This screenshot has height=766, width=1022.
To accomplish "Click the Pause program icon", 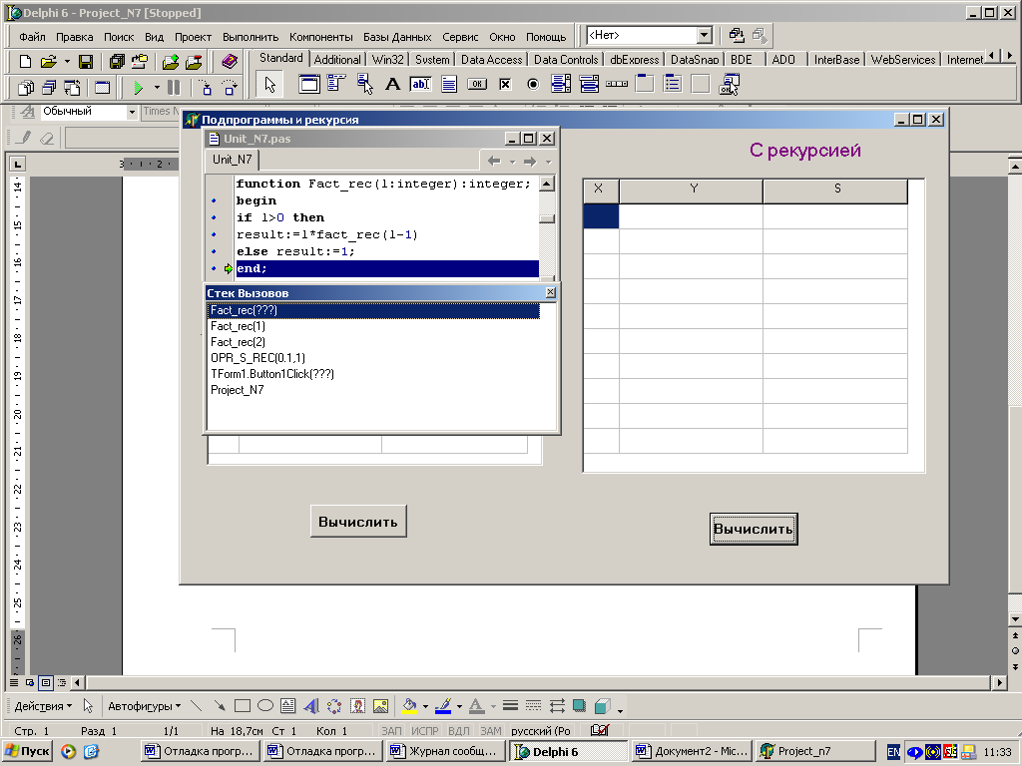I will coord(174,88).
